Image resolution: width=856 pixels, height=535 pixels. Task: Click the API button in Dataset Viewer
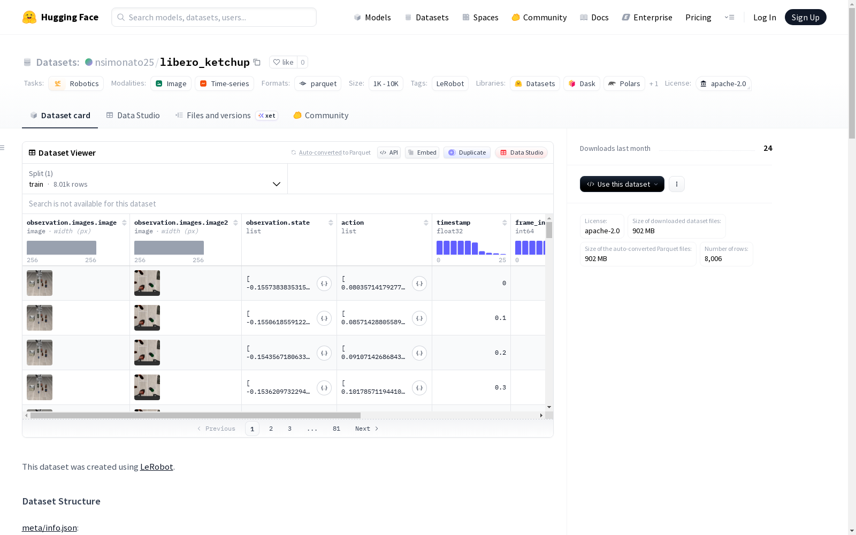point(389,152)
